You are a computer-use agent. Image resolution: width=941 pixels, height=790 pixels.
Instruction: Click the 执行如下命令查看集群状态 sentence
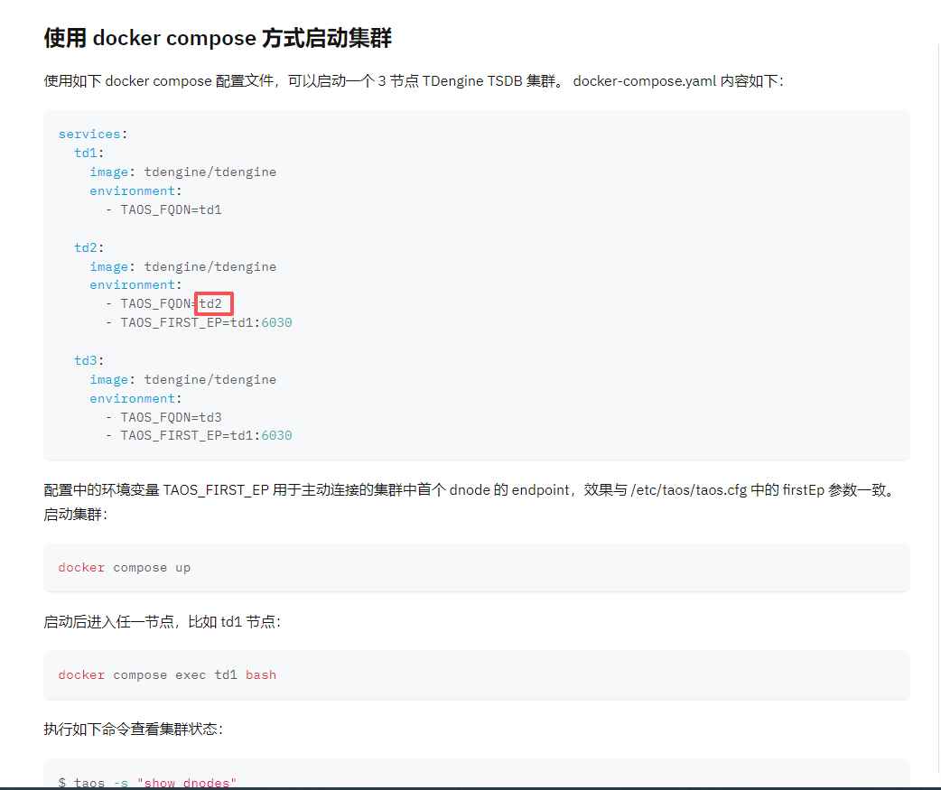point(133,730)
